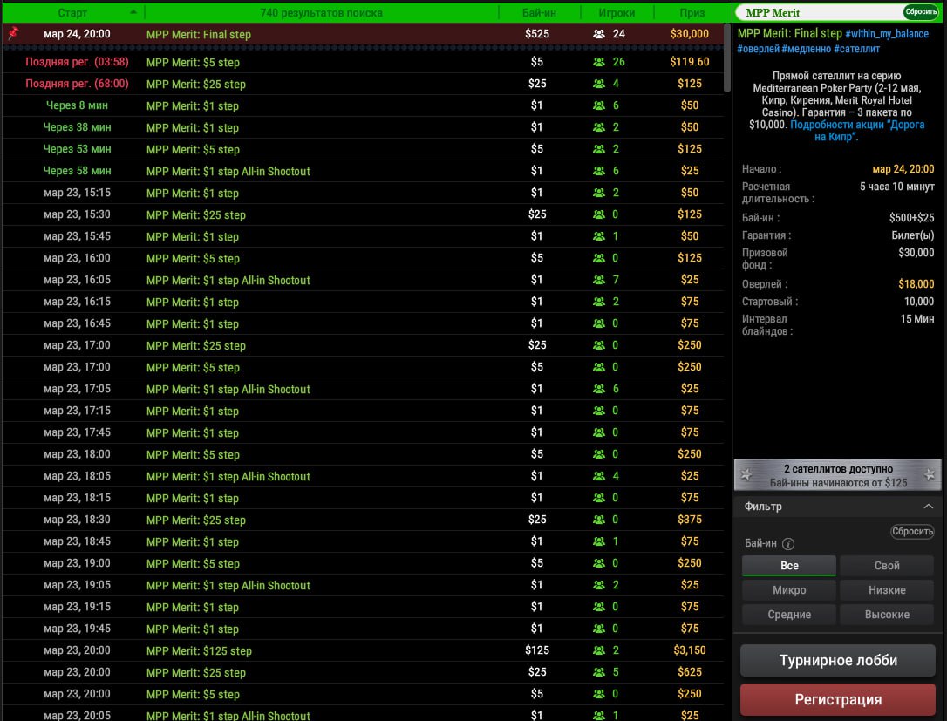Click the tournament list scrollbar thumb
Screen dimensions: 947x721
(727, 58)
